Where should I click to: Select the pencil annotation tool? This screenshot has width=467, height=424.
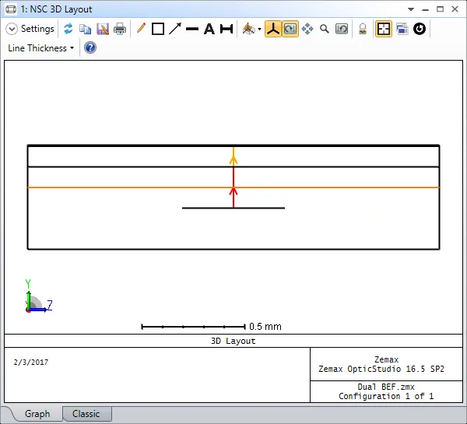(141, 29)
